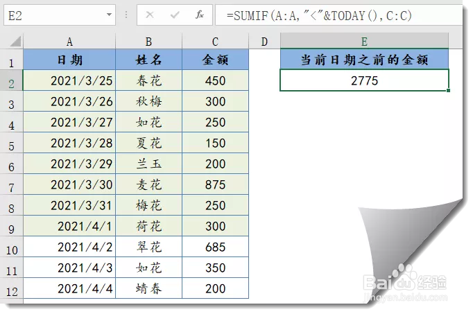Click the name cell 荷花
This screenshot has height=314, width=473.
click(x=148, y=226)
